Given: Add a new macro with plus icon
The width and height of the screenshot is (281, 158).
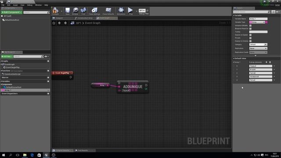Looking at the screenshot, I should point(48,77).
